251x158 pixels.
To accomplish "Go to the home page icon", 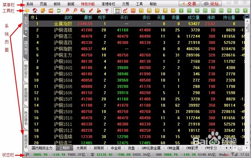I will point(35,11).
